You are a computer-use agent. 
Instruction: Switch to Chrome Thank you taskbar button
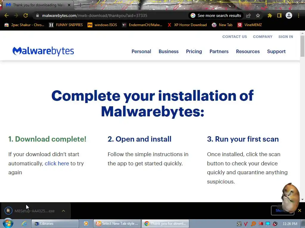click(165, 224)
